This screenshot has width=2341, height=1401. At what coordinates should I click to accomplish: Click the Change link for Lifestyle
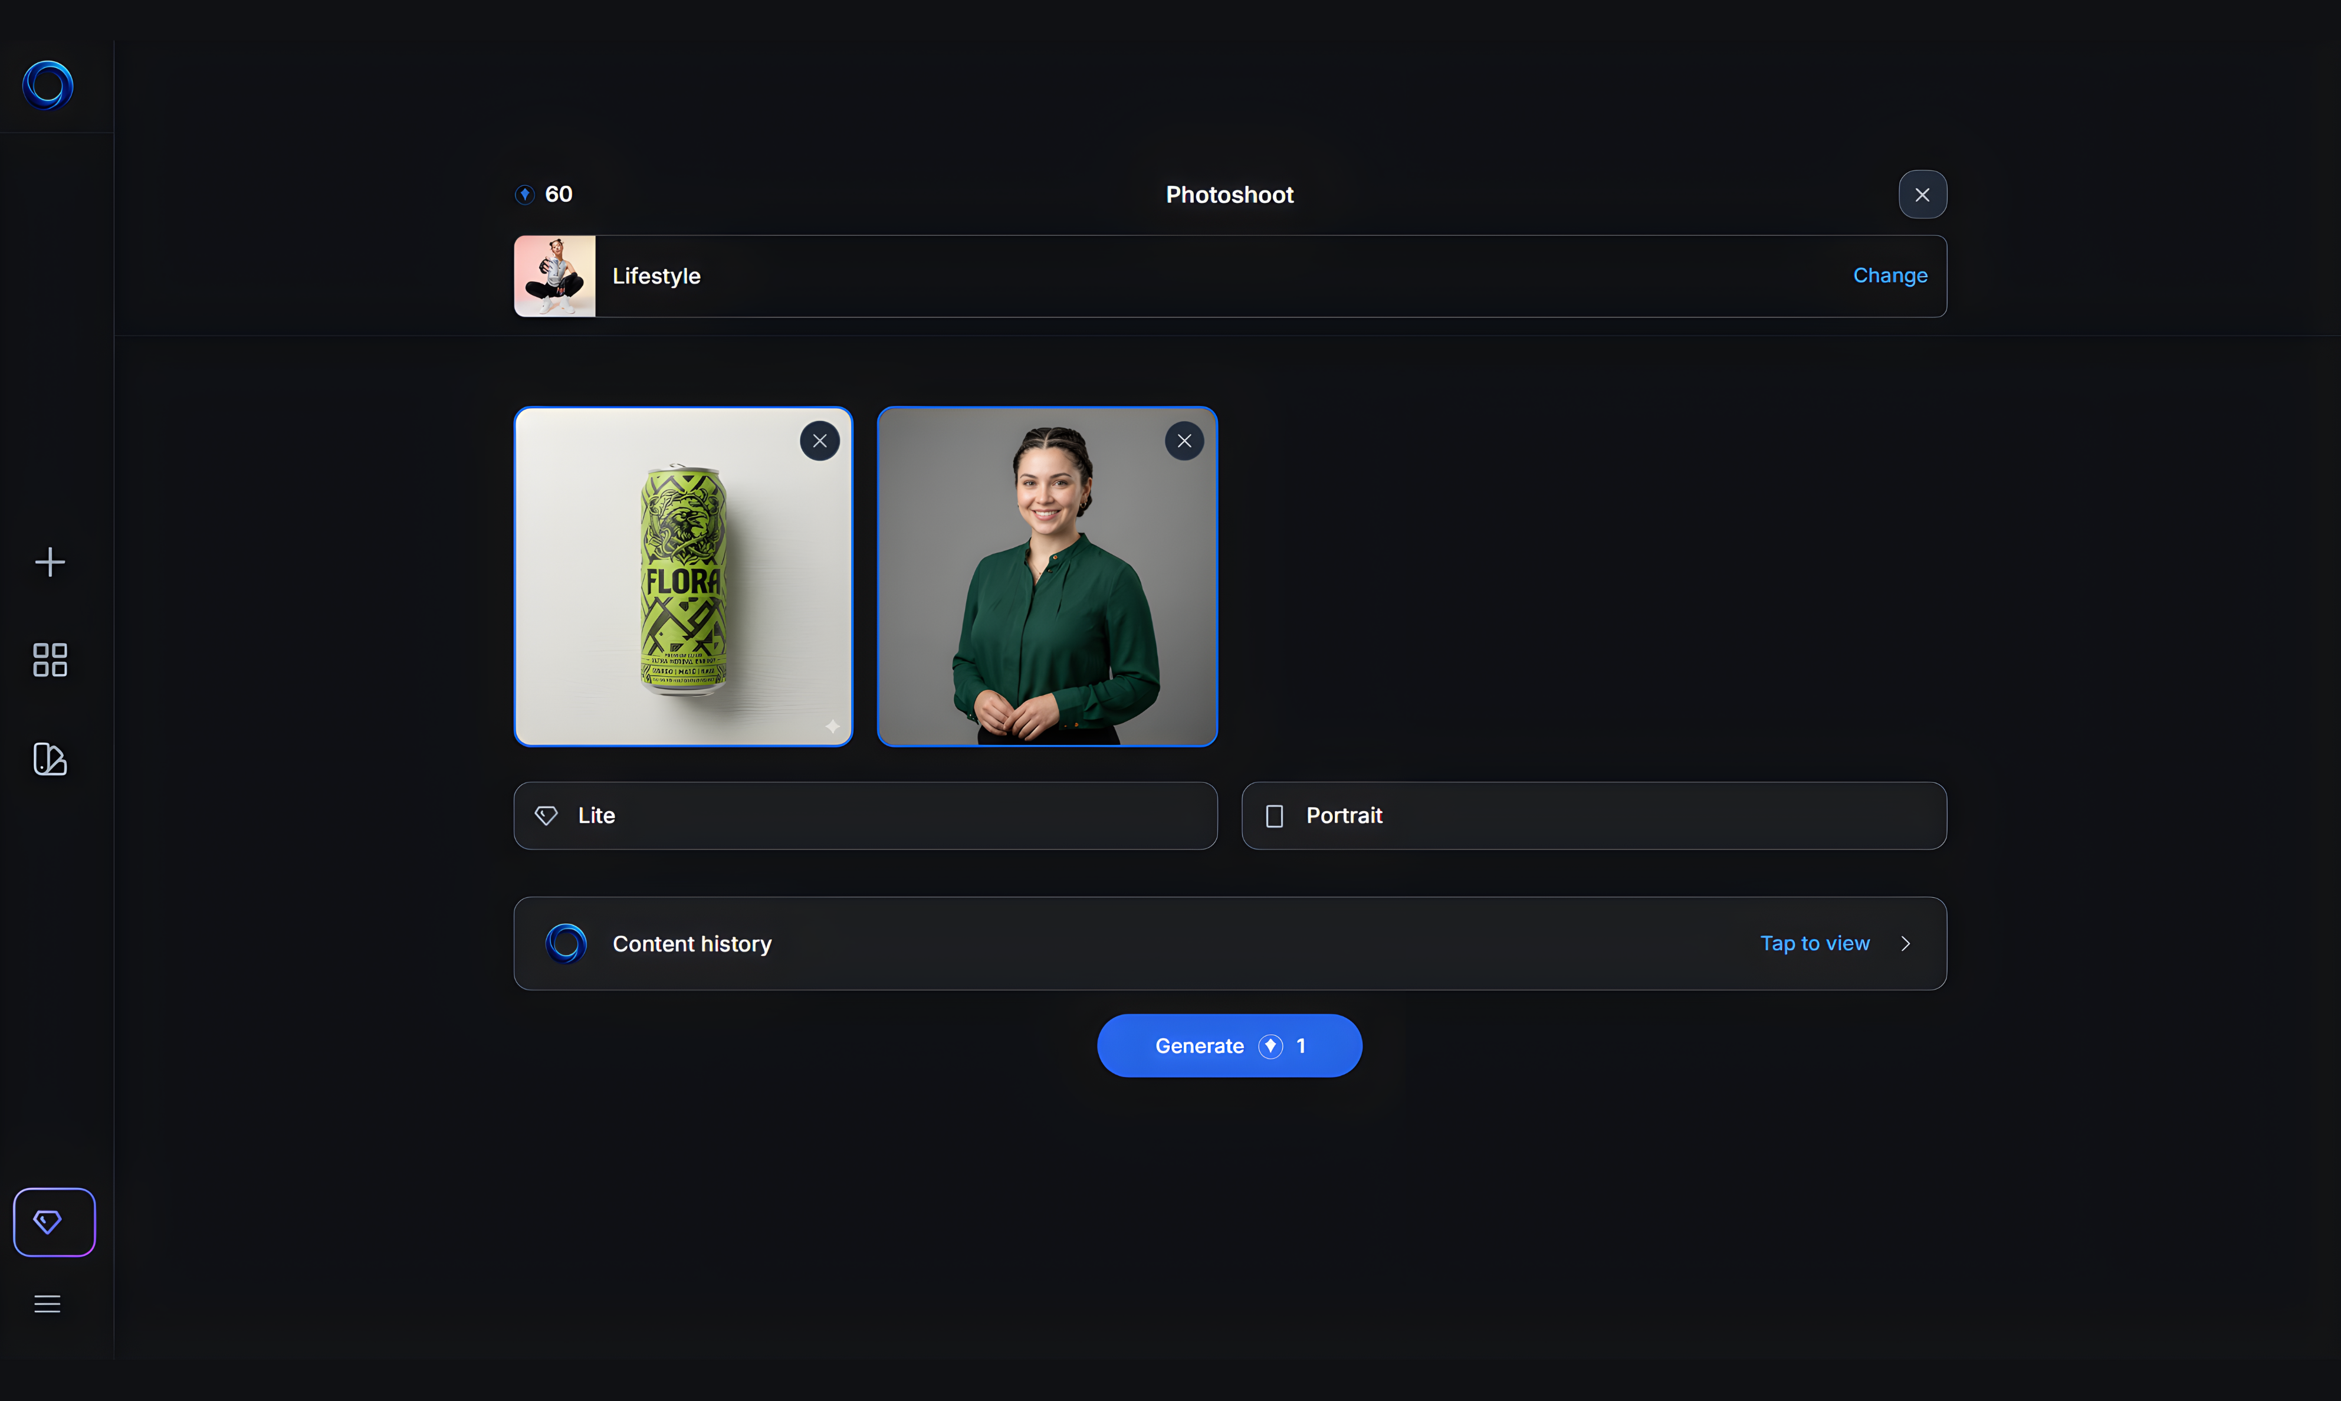pyautogui.click(x=1890, y=275)
